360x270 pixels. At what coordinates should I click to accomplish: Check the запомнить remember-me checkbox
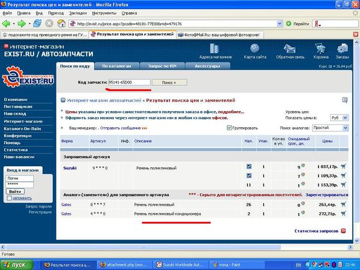click(x=9, y=198)
